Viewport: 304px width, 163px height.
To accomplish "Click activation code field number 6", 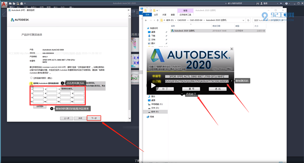I will pyautogui.click(x=52, y=93).
